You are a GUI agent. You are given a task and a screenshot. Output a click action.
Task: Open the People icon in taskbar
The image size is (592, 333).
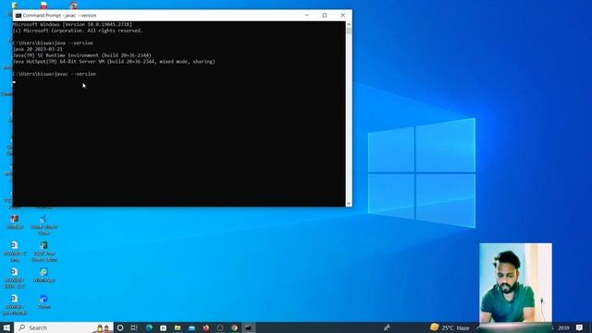coord(387,327)
